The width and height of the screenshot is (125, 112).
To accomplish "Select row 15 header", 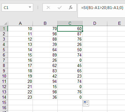I will click(x=4, y=102).
